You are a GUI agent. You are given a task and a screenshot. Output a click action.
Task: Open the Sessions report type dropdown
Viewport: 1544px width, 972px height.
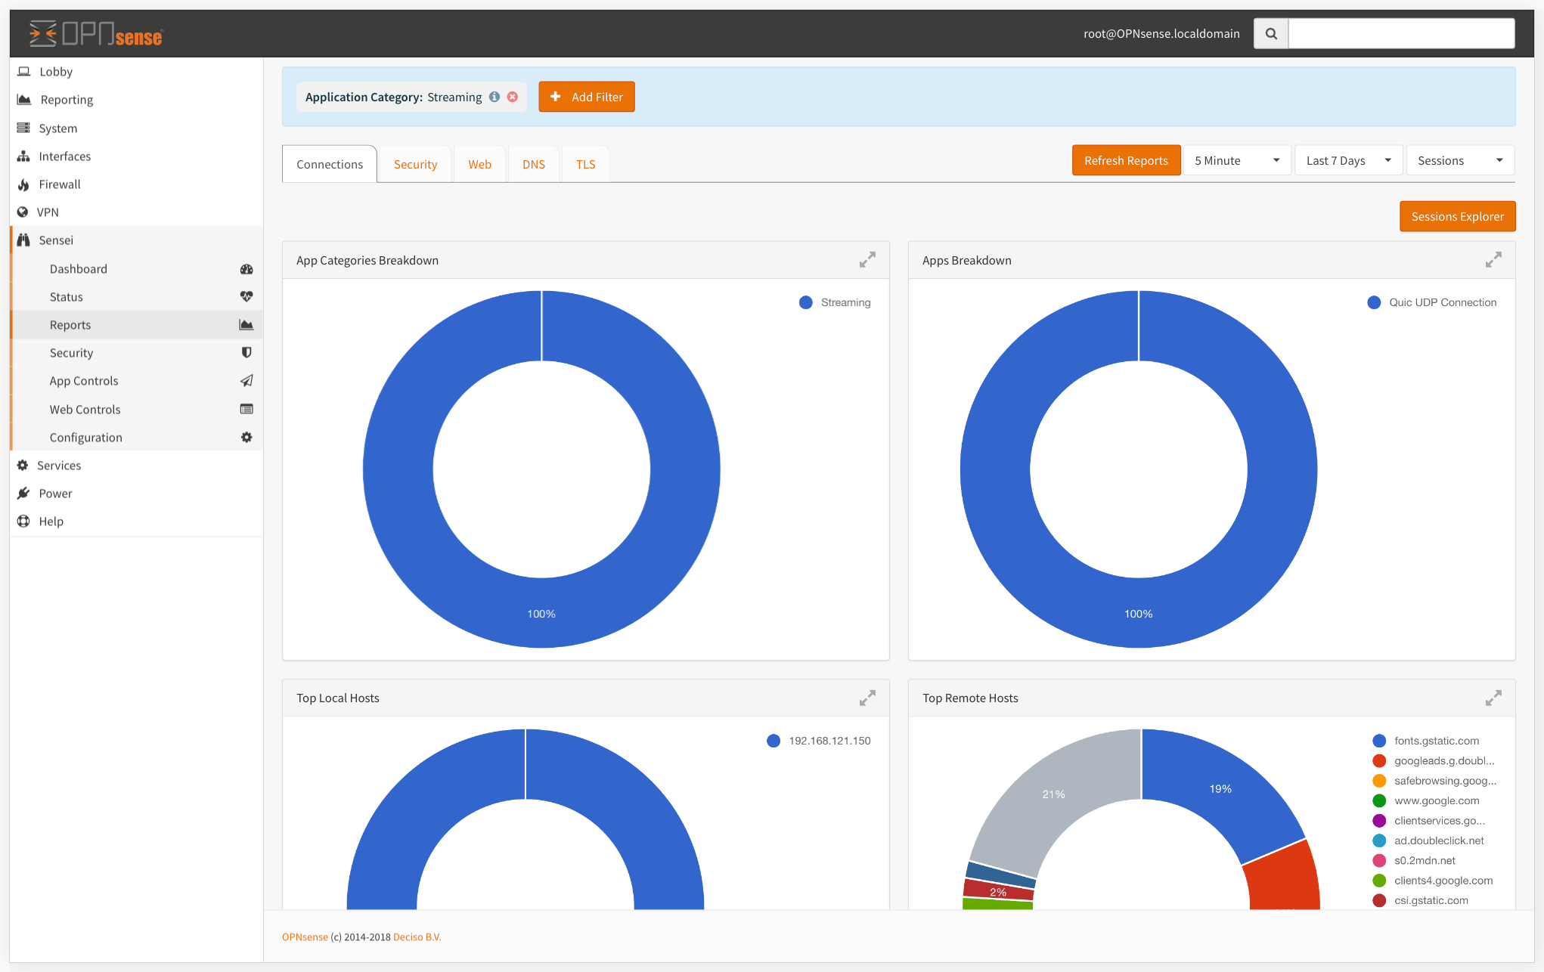[x=1459, y=160]
